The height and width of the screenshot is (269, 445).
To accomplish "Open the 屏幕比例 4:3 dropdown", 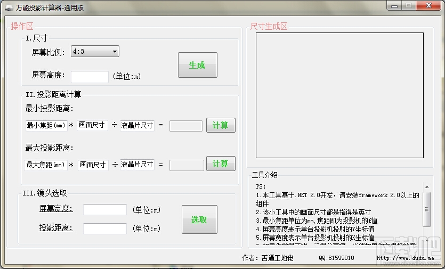I will click(95, 51).
